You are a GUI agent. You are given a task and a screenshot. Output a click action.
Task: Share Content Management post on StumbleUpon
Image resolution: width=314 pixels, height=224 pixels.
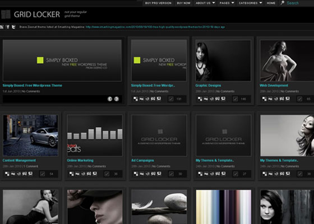click(25, 174)
